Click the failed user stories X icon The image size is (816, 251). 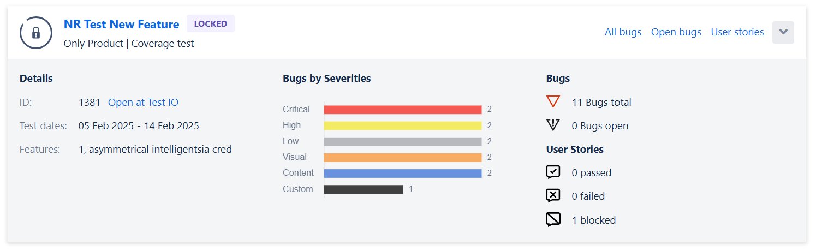553,196
